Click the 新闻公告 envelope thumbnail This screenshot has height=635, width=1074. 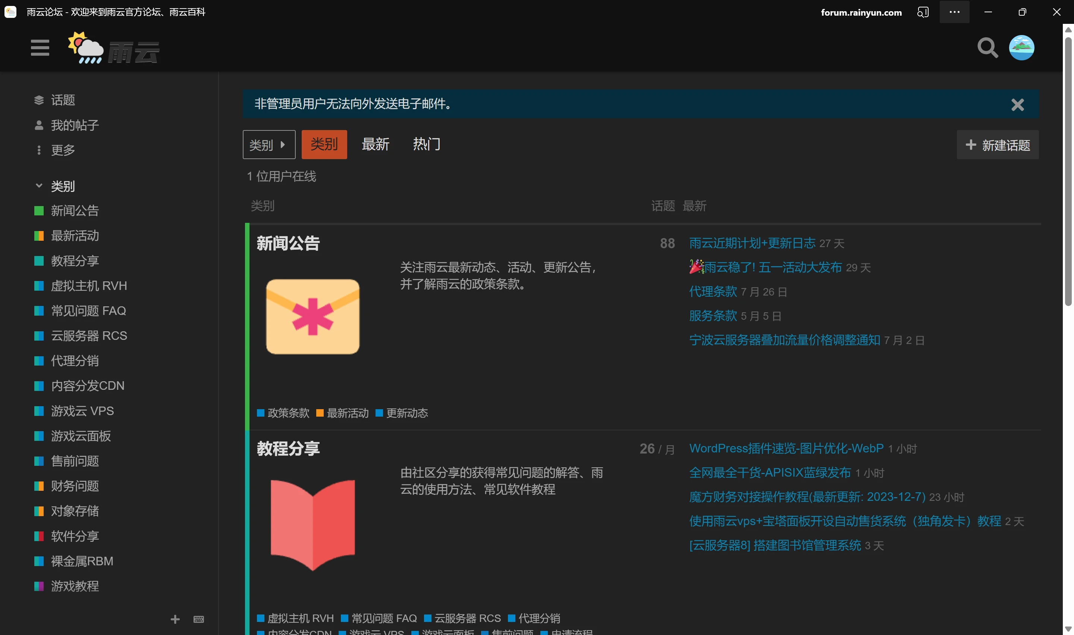313,317
